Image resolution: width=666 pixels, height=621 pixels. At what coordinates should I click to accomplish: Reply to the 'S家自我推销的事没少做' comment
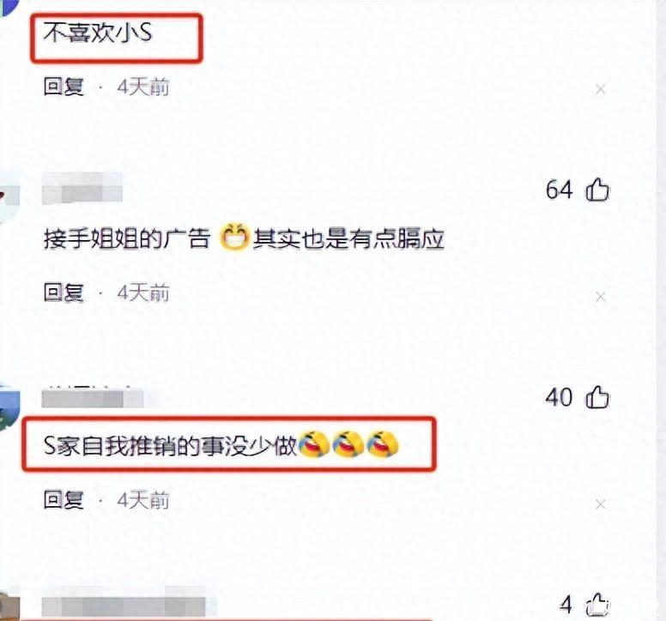pos(64,499)
